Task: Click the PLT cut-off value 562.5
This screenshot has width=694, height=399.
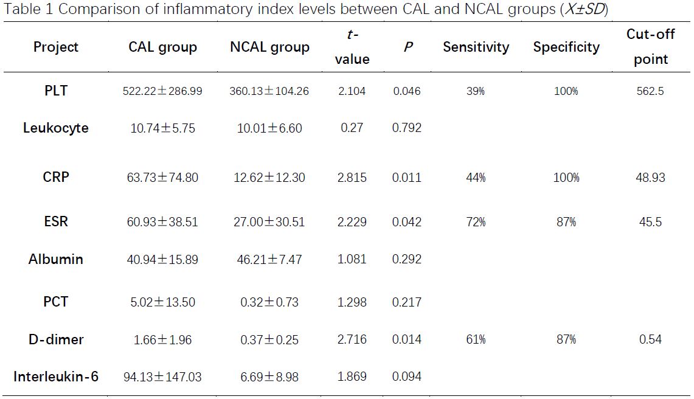Action: pyautogui.click(x=650, y=91)
